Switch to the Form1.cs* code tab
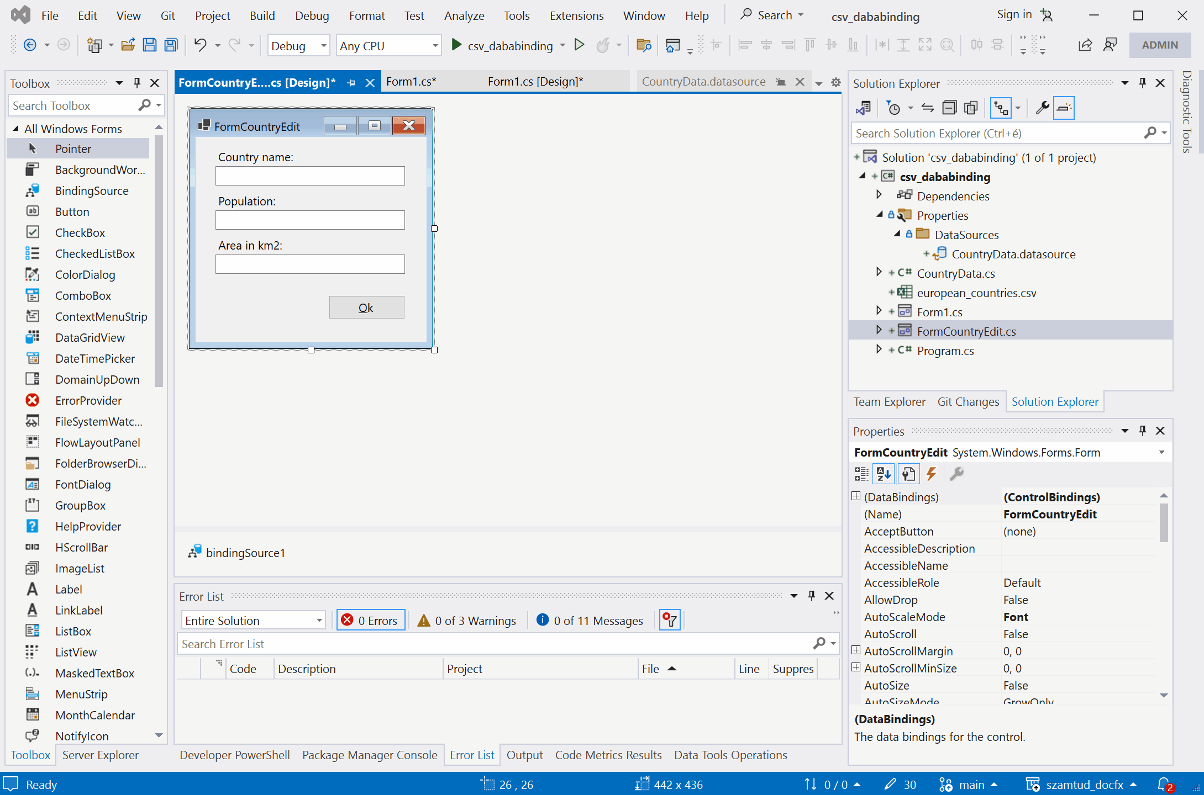 (x=411, y=82)
